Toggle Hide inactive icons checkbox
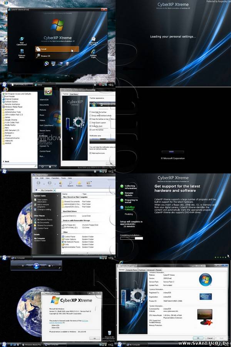The image size is (231, 347). [x=90, y=153]
